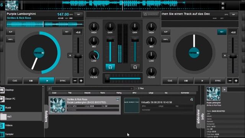This screenshot has width=245, height=138.
Task: Click the browser search field
Action: (x=92, y=89)
